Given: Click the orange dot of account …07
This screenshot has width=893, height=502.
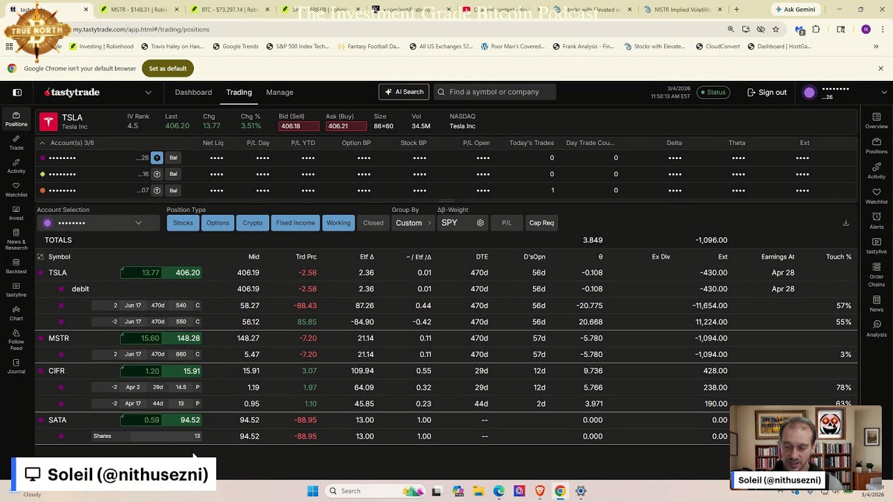Looking at the screenshot, I should click(x=43, y=190).
